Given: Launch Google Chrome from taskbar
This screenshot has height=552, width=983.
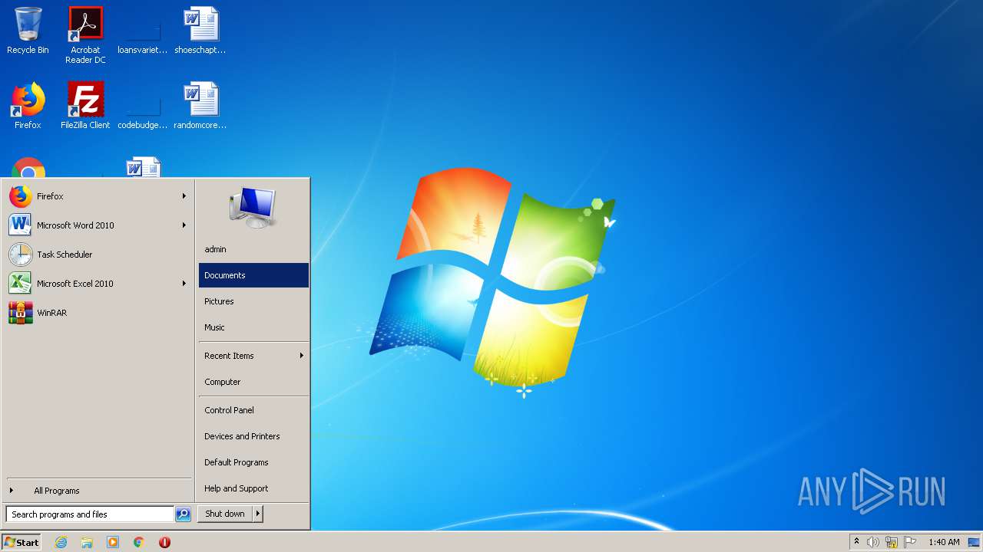Looking at the screenshot, I should [x=139, y=542].
